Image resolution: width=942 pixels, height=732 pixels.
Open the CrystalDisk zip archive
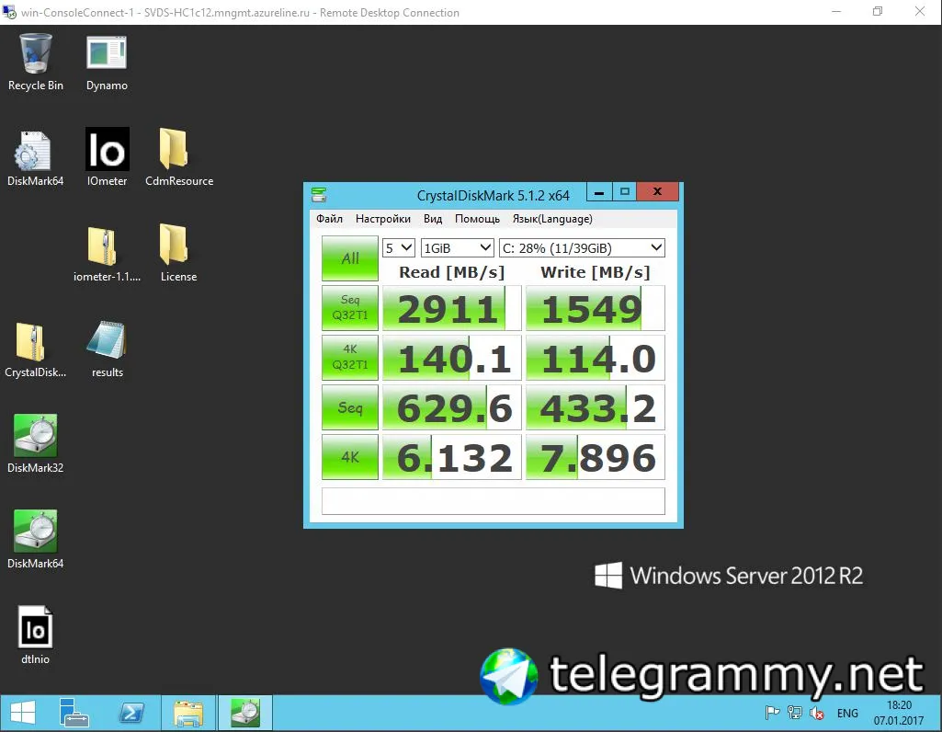coord(35,350)
